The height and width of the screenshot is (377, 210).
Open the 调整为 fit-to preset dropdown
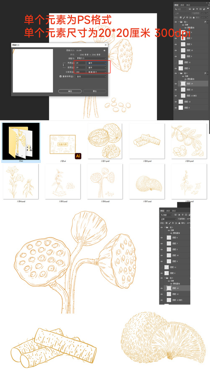coord(91,58)
